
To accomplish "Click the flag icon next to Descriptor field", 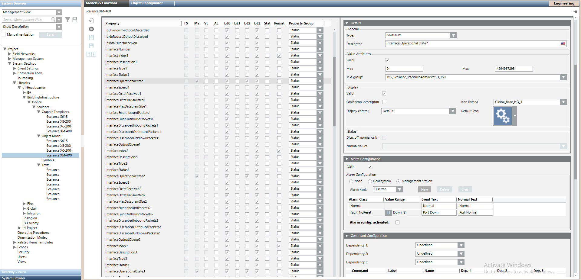I will coord(563,43).
